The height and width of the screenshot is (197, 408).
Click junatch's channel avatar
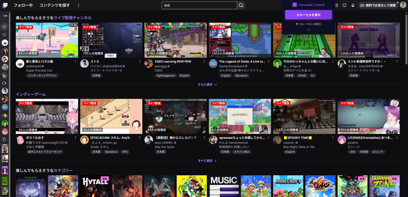pos(342,140)
